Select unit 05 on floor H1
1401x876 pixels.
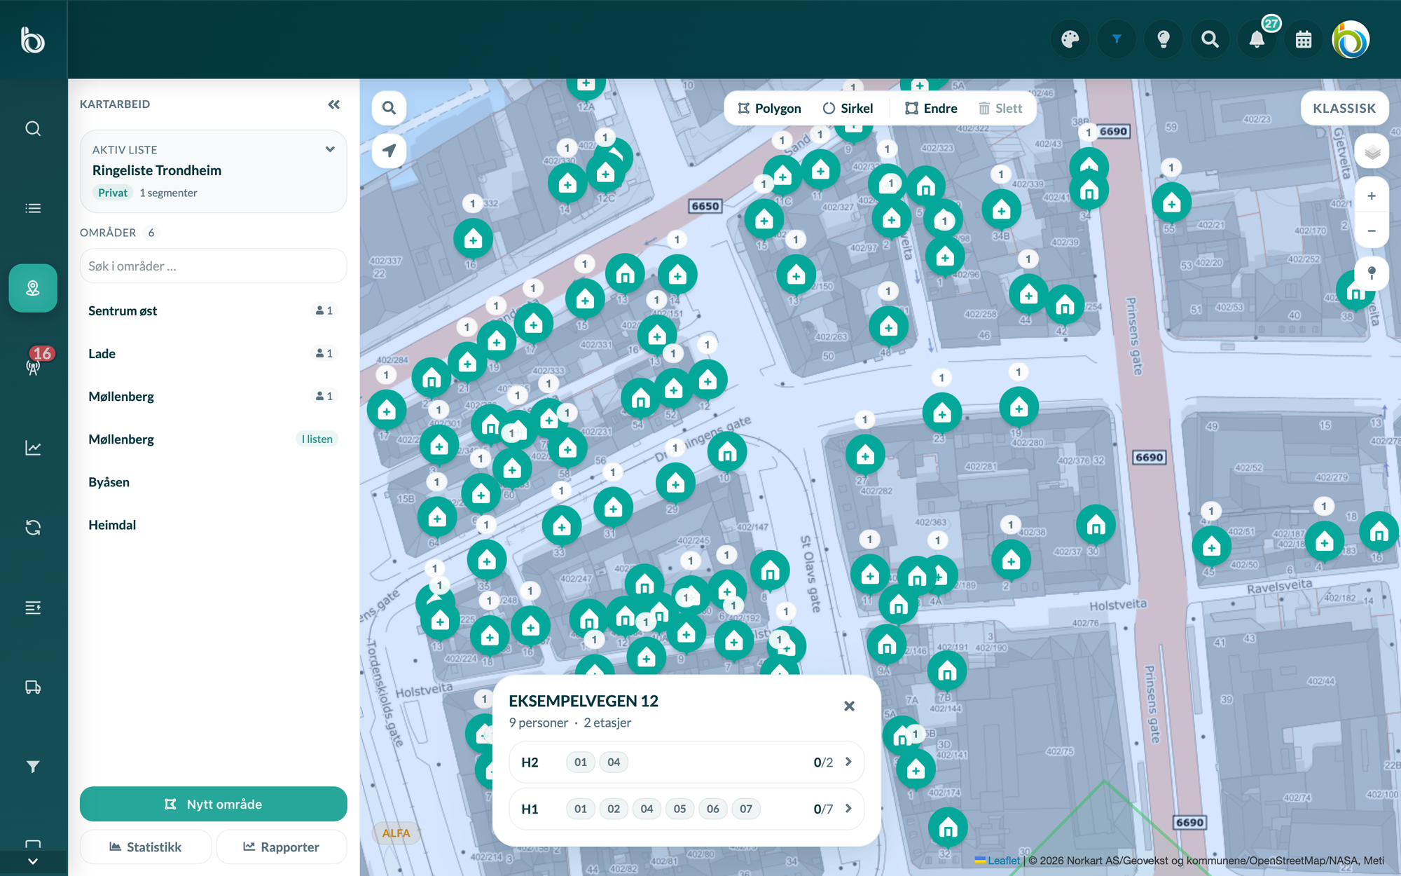[x=679, y=809]
